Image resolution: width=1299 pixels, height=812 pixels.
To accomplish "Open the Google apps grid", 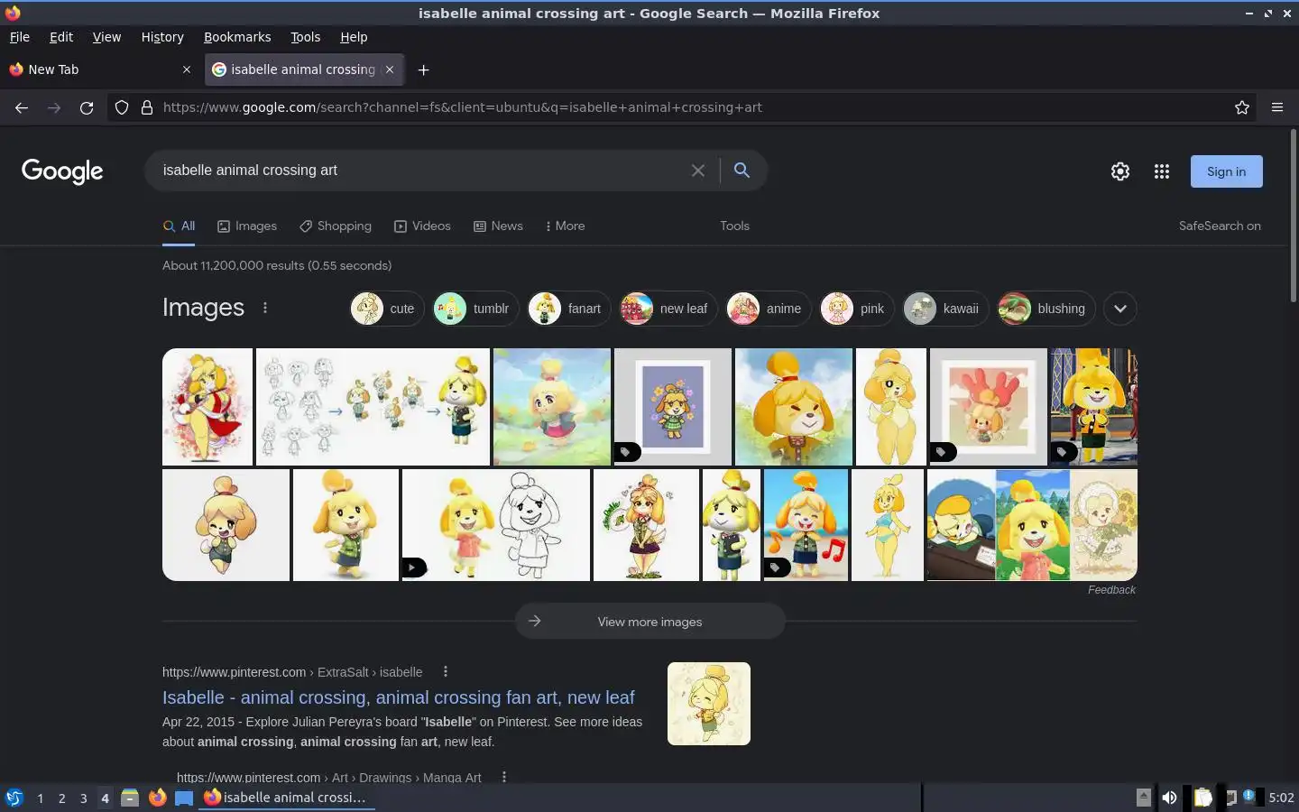I will click(x=1162, y=171).
